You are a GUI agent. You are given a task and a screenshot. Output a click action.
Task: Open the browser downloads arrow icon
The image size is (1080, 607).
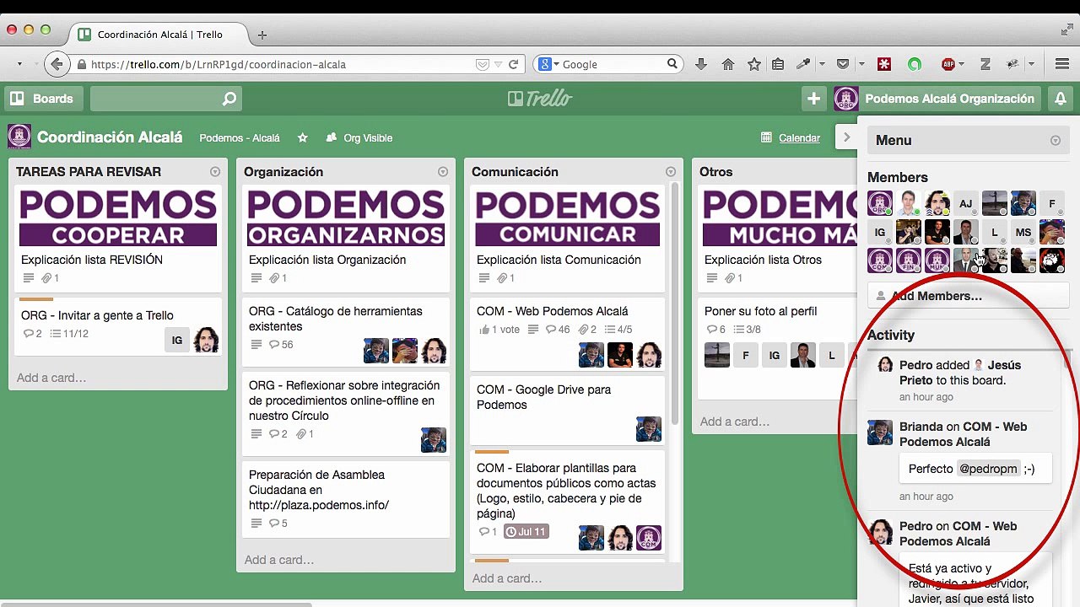[x=700, y=64]
